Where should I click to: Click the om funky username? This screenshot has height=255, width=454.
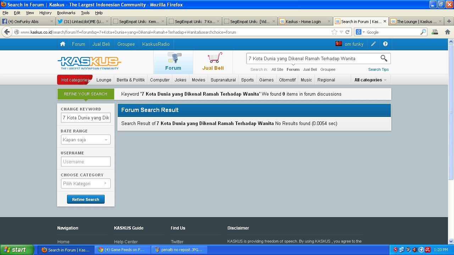click(354, 44)
